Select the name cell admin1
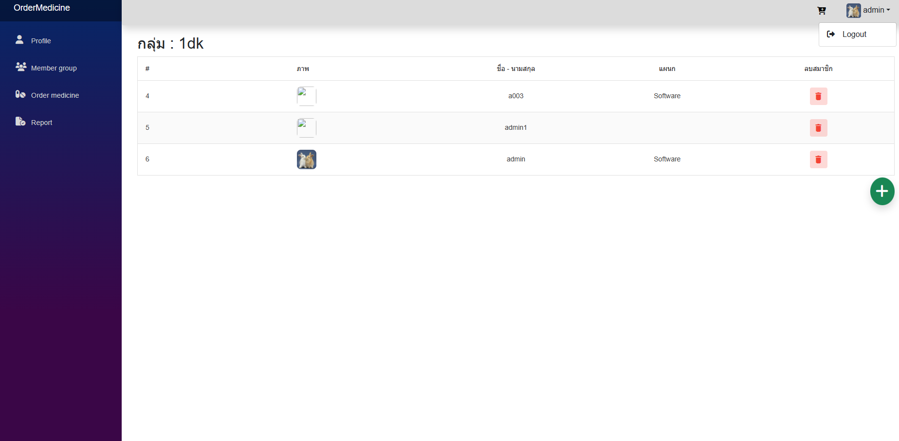The image size is (899, 441). 516,128
